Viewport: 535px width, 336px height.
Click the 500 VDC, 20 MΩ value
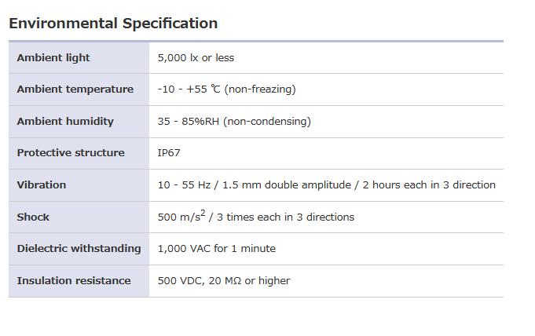(223, 281)
